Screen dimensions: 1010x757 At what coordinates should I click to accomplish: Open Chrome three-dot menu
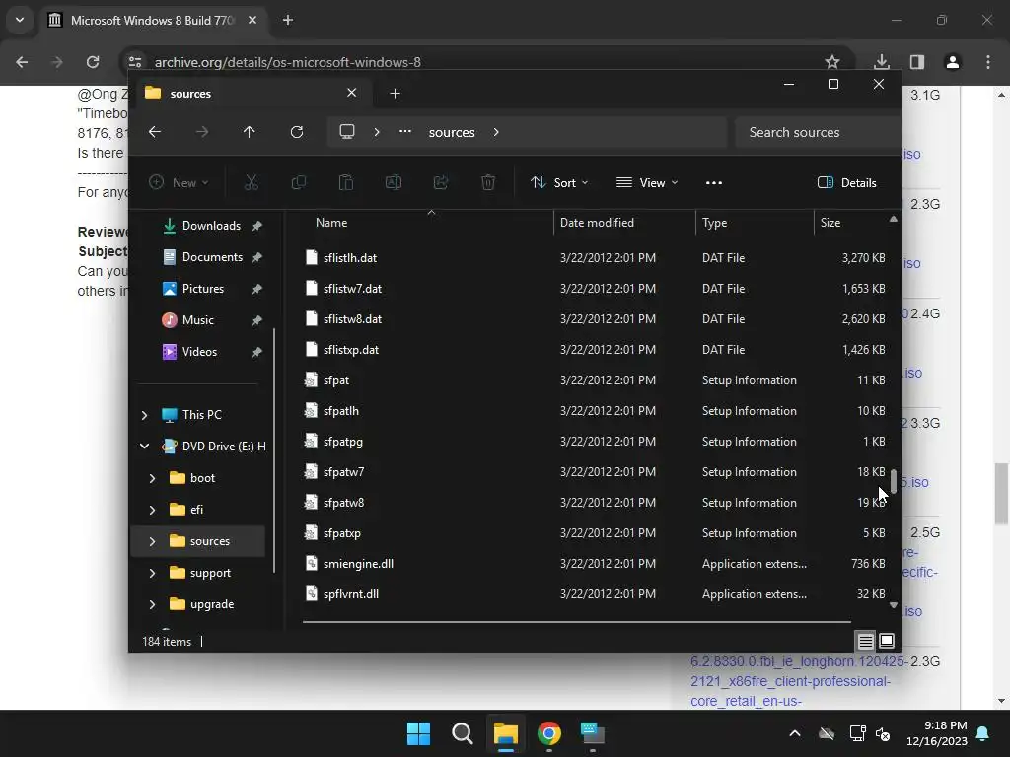pyautogui.click(x=988, y=62)
